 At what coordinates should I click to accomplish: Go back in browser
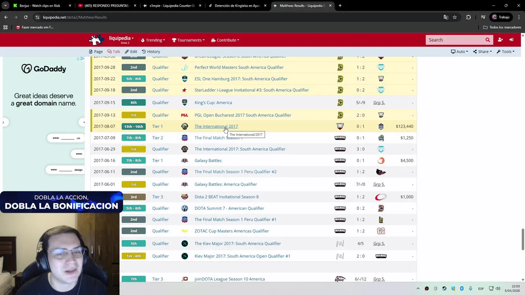pos(6,17)
